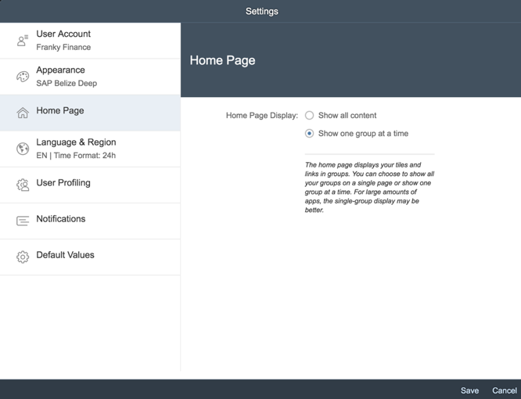Click the Language & Region globe icon
Viewport: 521px width, 399px height.
(x=23, y=149)
